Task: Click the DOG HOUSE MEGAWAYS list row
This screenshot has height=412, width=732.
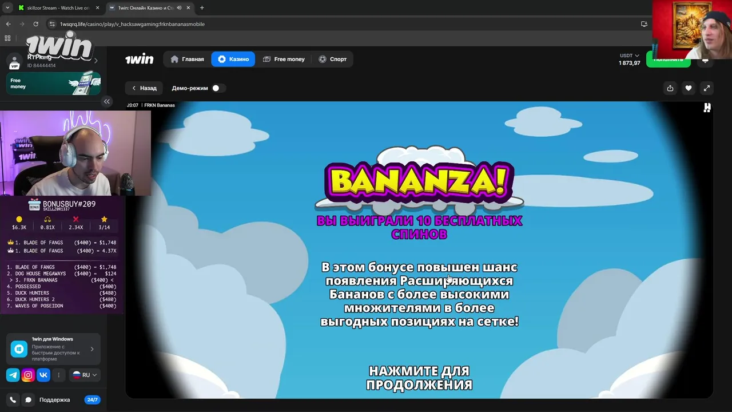Action: [x=62, y=274]
